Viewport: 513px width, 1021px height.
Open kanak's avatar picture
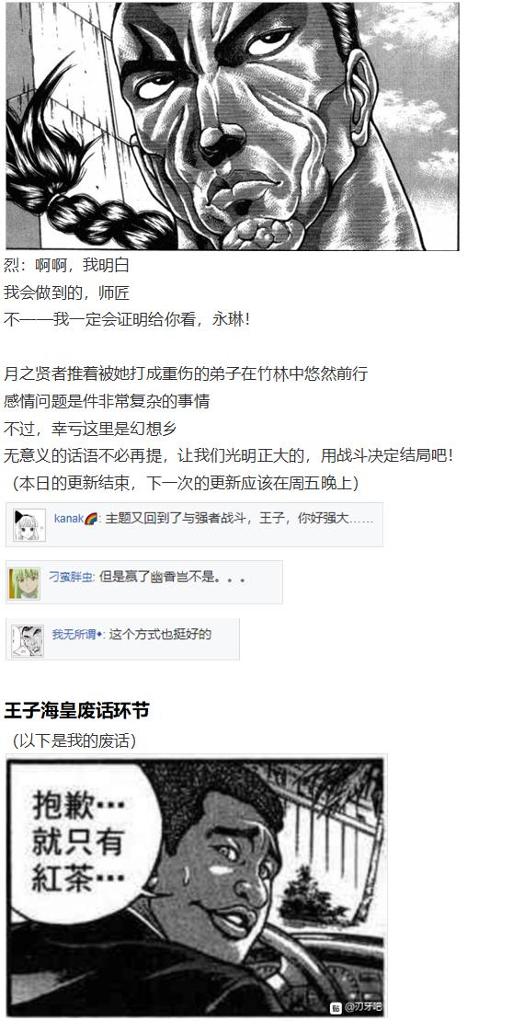click(x=29, y=525)
